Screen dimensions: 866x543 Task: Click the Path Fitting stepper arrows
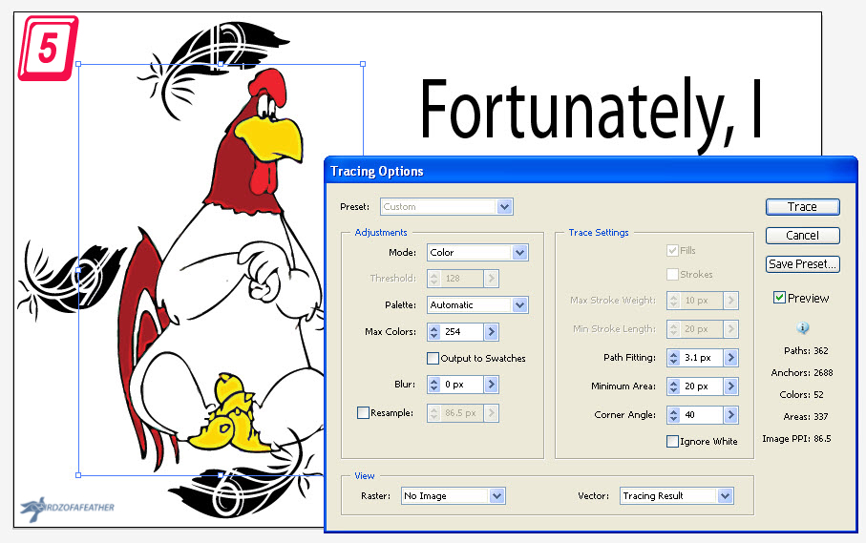674,358
